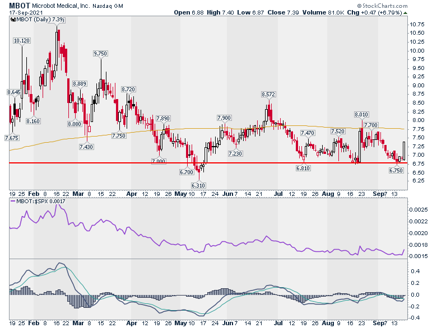Screen dimensions: 437x328
Task: Click the Nasdaq GM exchange label
Action: click(x=108, y=6)
